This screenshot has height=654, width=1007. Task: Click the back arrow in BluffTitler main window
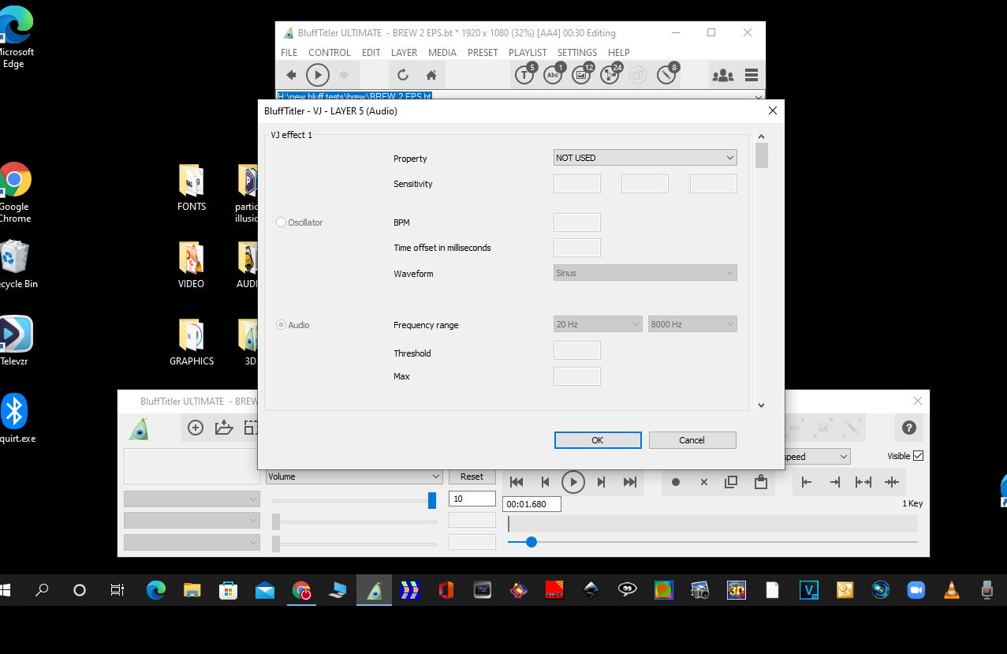click(x=291, y=75)
